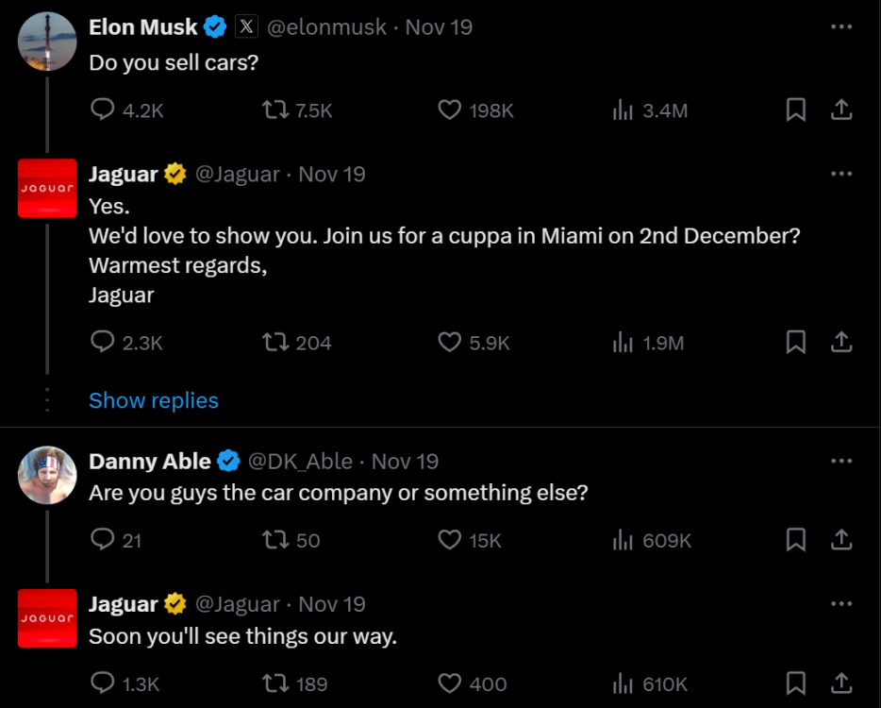Share Elon Musk's tweet via share icon
The image size is (881, 708).
click(840, 110)
